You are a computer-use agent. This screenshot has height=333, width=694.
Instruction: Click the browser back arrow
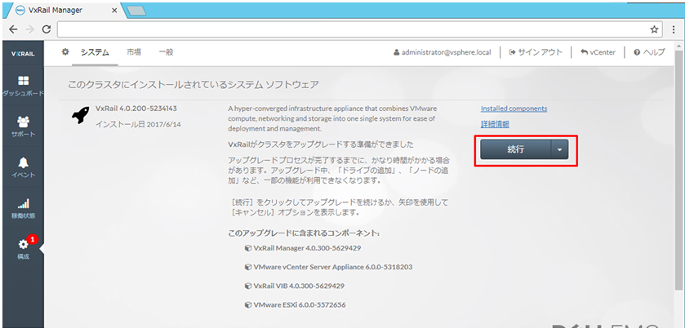(x=14, y=29)
